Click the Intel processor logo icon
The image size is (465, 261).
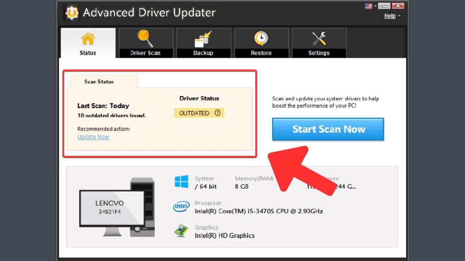(181, 207)
